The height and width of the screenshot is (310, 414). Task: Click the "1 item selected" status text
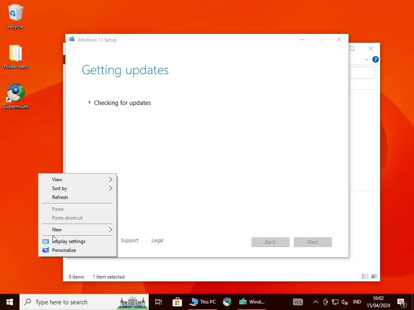pyautogui.click(x=108, y=277)
